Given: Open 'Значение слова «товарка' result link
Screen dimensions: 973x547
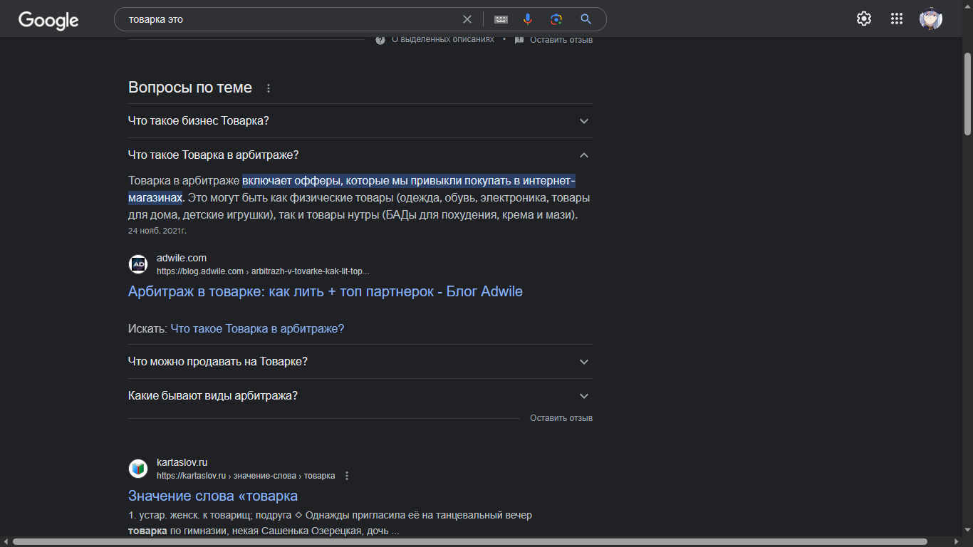Looking at the screenshot, I should (x=212, y=496).
